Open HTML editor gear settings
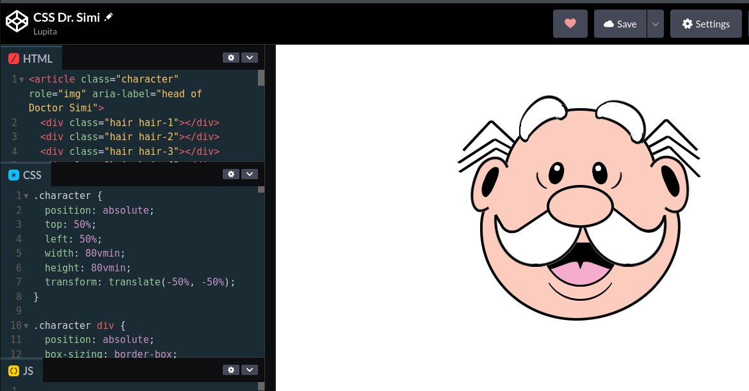This screenshot has width=749, height=391. (231, 58)
